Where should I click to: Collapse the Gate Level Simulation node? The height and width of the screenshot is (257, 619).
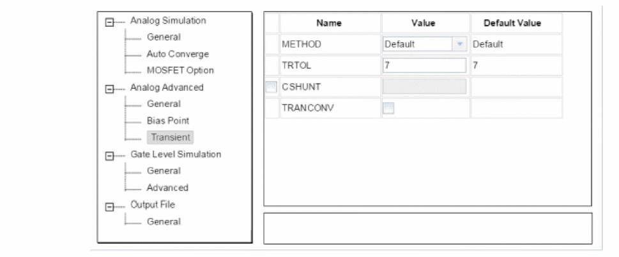109,157
